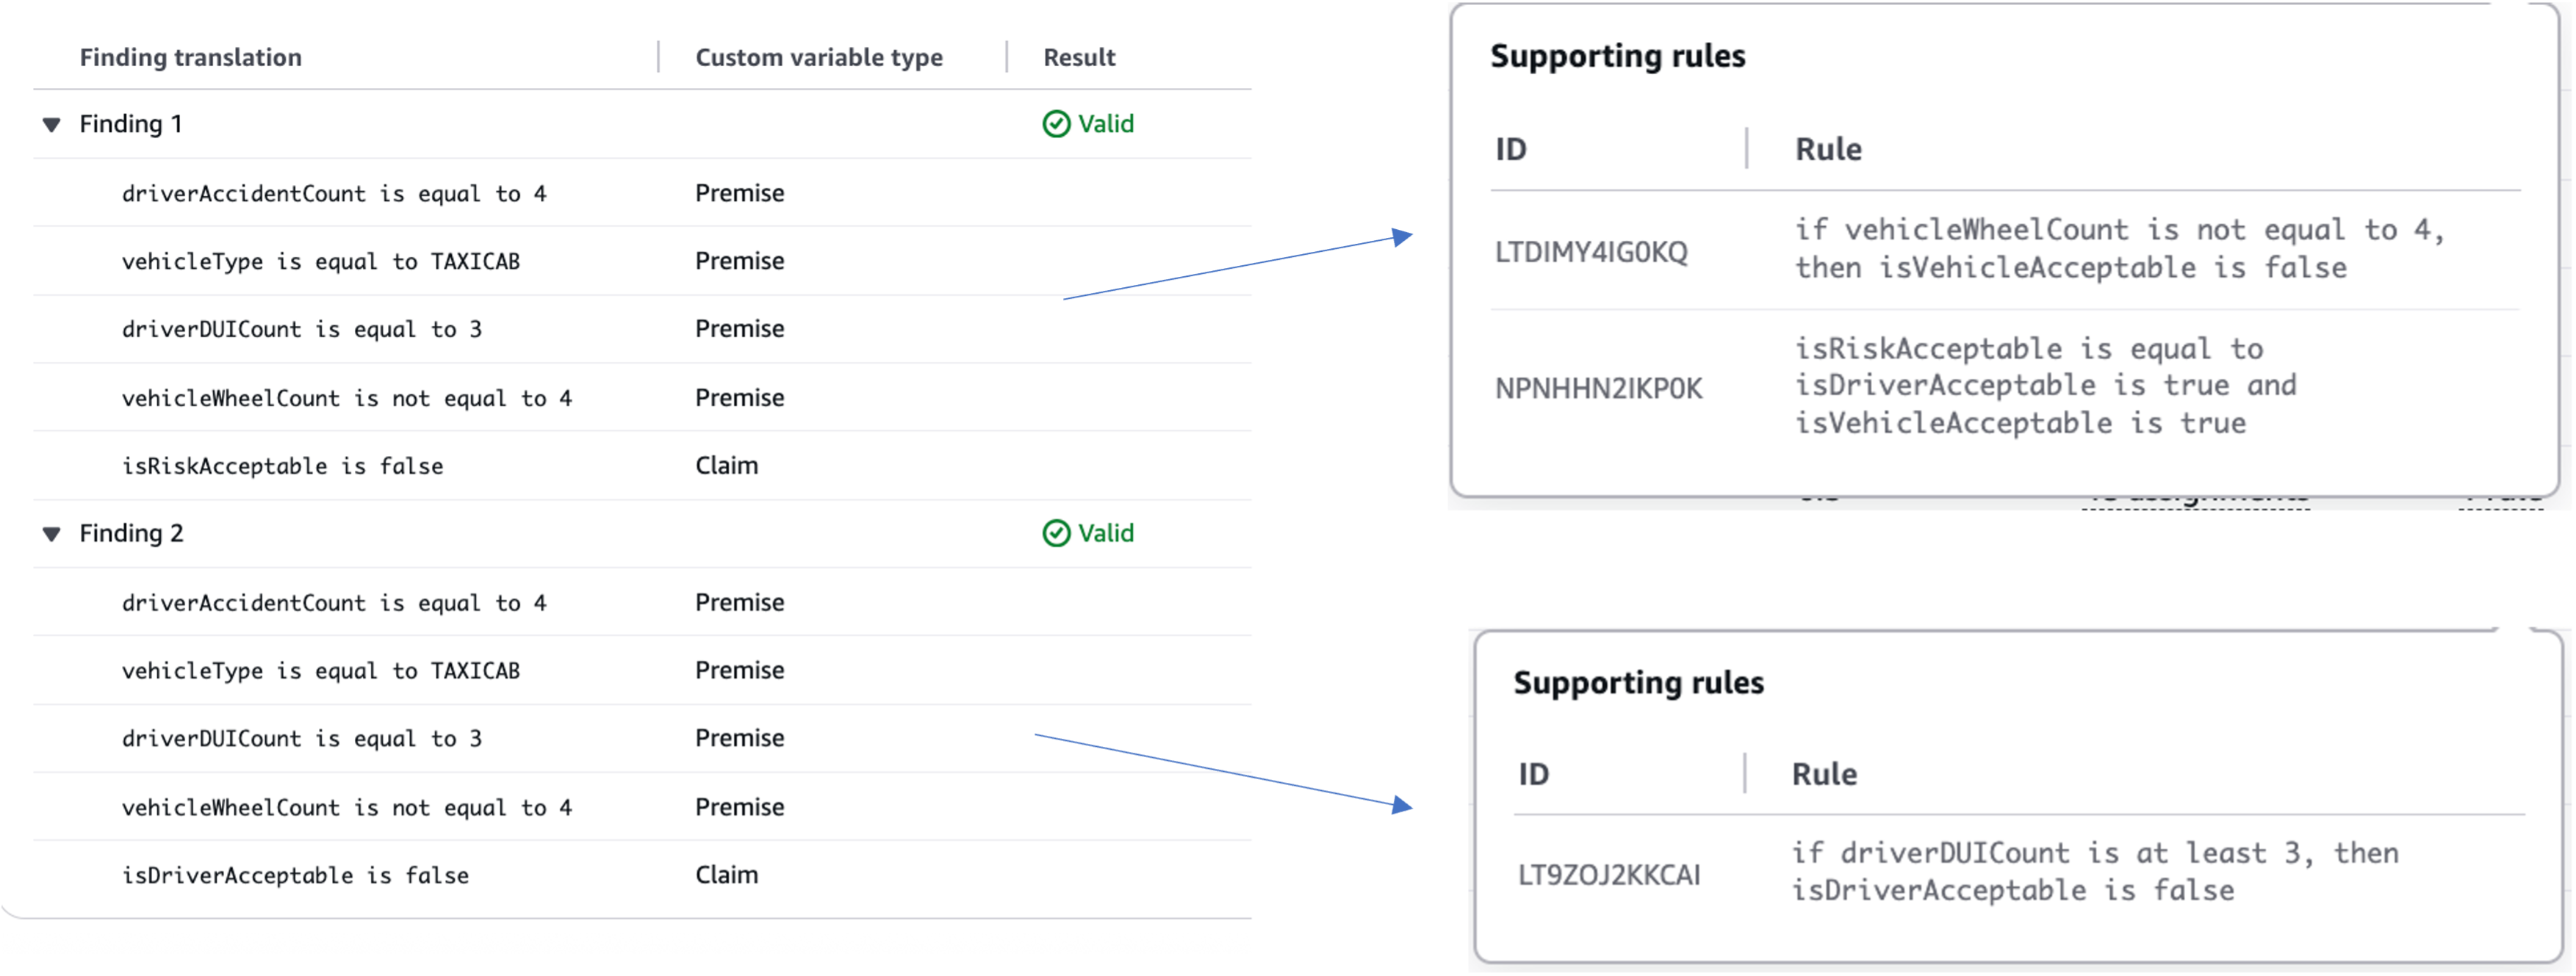
Task: Click rule ID LT9ZOJ2KKCAI
Action: (1608, 875)
